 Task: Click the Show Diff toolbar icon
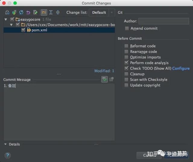[x=7, y=12]
